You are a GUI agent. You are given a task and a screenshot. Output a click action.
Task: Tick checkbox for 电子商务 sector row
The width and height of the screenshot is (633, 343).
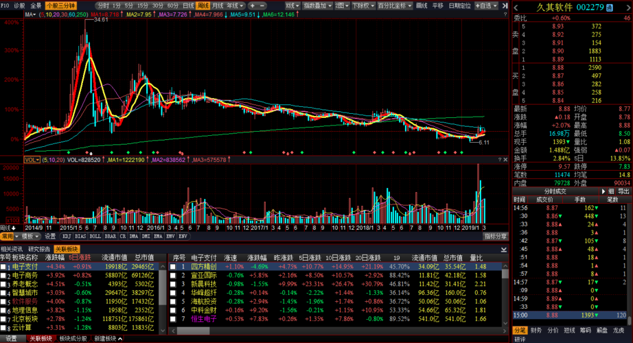(x=3, y=276)
